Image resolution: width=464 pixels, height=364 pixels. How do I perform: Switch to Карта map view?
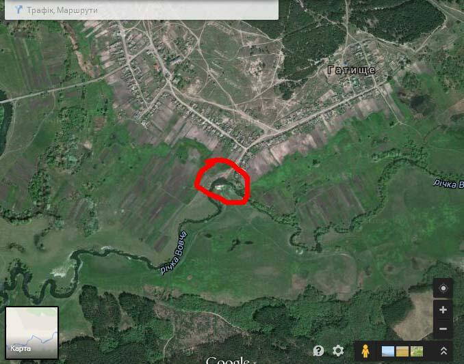coord(31,333)
